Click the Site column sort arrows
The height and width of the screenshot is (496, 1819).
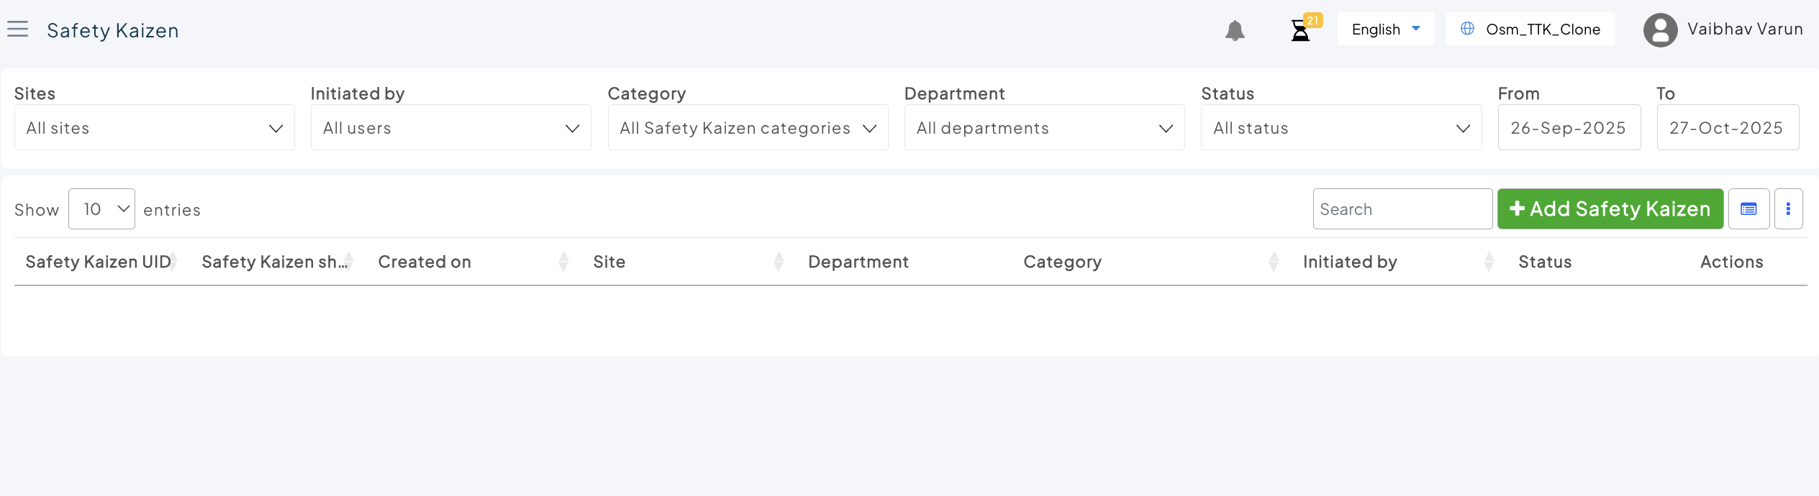(779, 262)
